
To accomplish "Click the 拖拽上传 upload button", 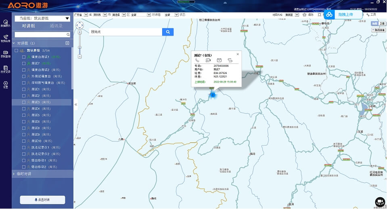I will coord(343,15).
